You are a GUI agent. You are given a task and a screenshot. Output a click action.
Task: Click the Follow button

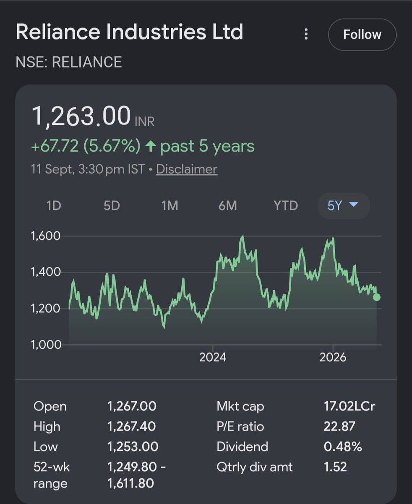tap(362, 34)
